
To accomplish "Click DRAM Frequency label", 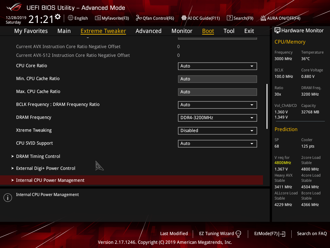I will (34, 117).
